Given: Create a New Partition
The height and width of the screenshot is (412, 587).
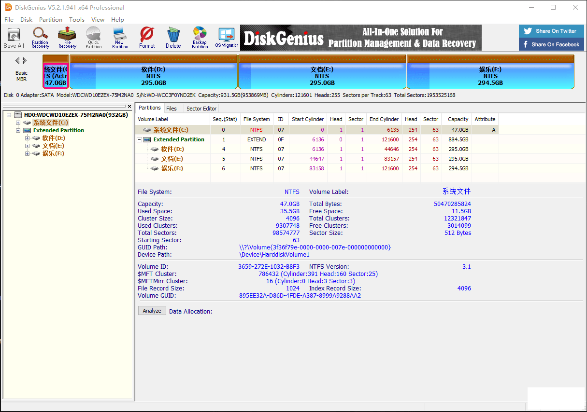Looking at the screenshot, I should click(x=120, y=38).
